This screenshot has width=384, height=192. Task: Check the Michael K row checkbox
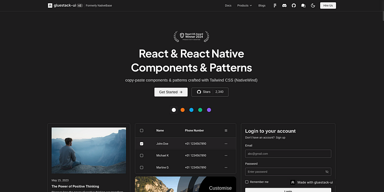click(x=142, y=156)
